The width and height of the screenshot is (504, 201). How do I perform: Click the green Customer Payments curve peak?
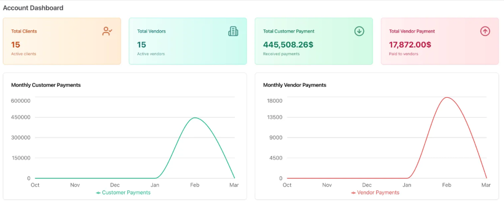pyautogui.click(x=195, y=118)
